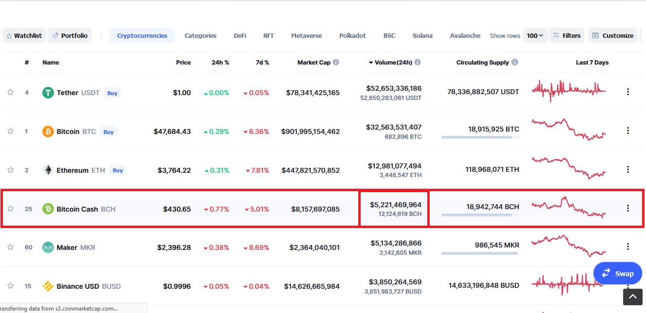Click the blue Swap button
Image resolution: width=646 pixels, height=313 pixels.
(617, 274)
